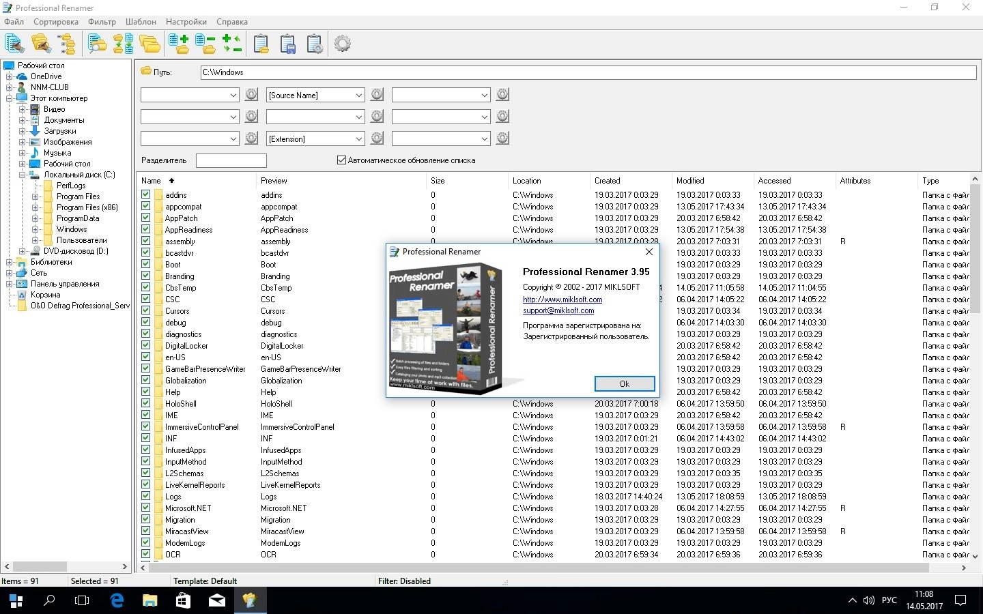Viewport: 983px width, 614px height.
Task: Open the Справка menu
Action: (x=232, y=22)
